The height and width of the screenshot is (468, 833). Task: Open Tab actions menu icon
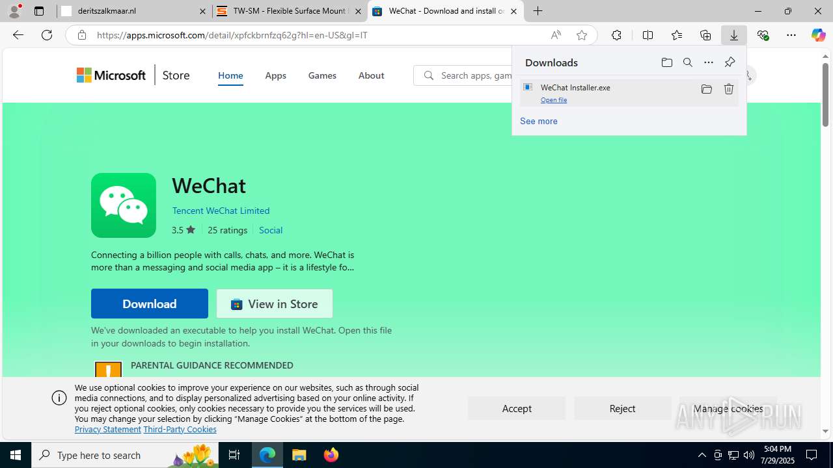[39, 11]
